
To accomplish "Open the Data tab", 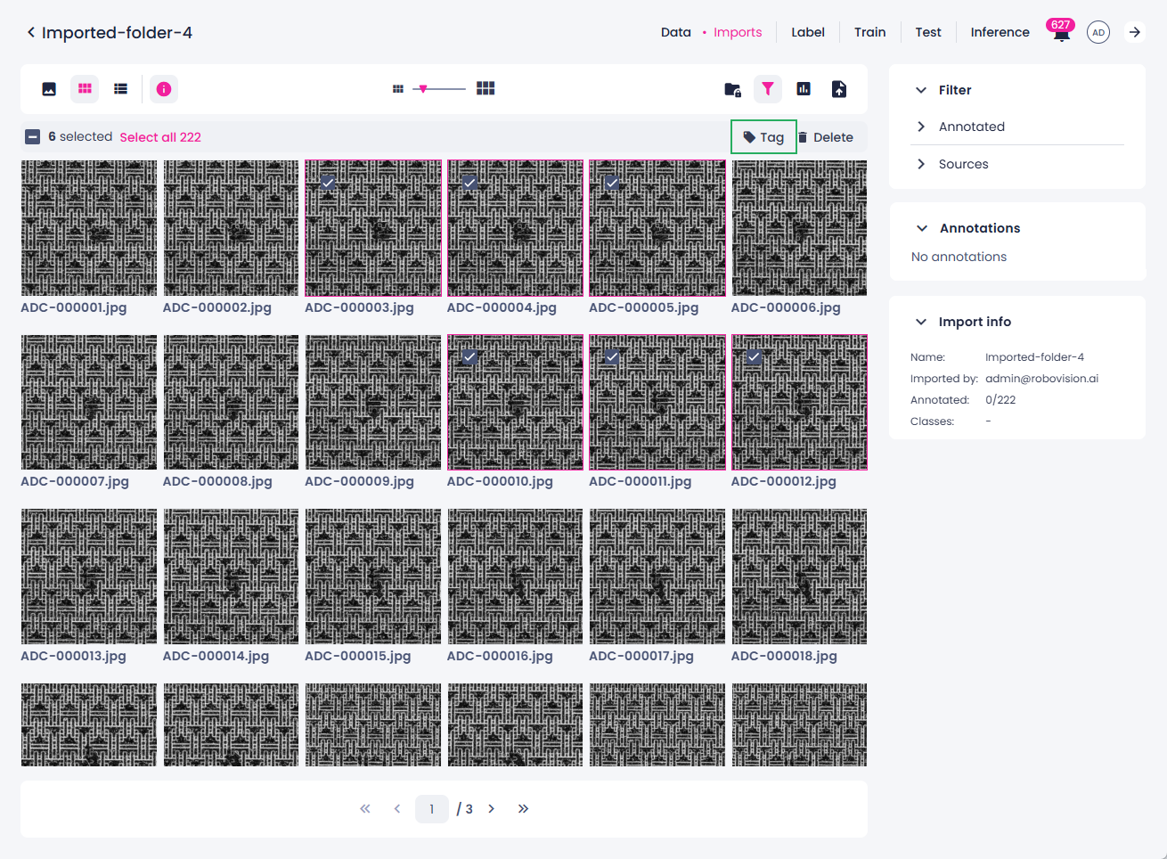I will point(676,32).
